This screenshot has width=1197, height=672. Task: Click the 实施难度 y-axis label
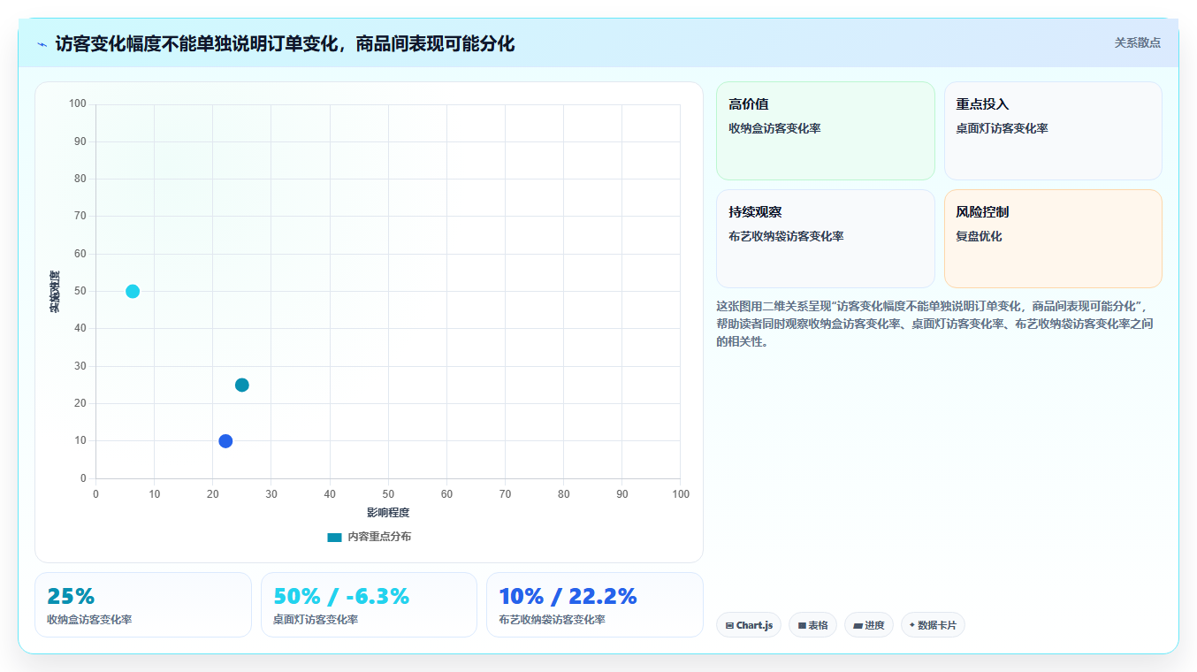(x=55, y=292)
